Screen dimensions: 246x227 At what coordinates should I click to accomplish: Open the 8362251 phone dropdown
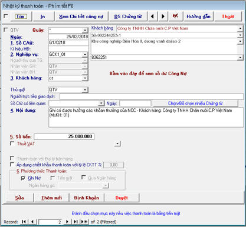pyautogui.click(x=240, y=58)
